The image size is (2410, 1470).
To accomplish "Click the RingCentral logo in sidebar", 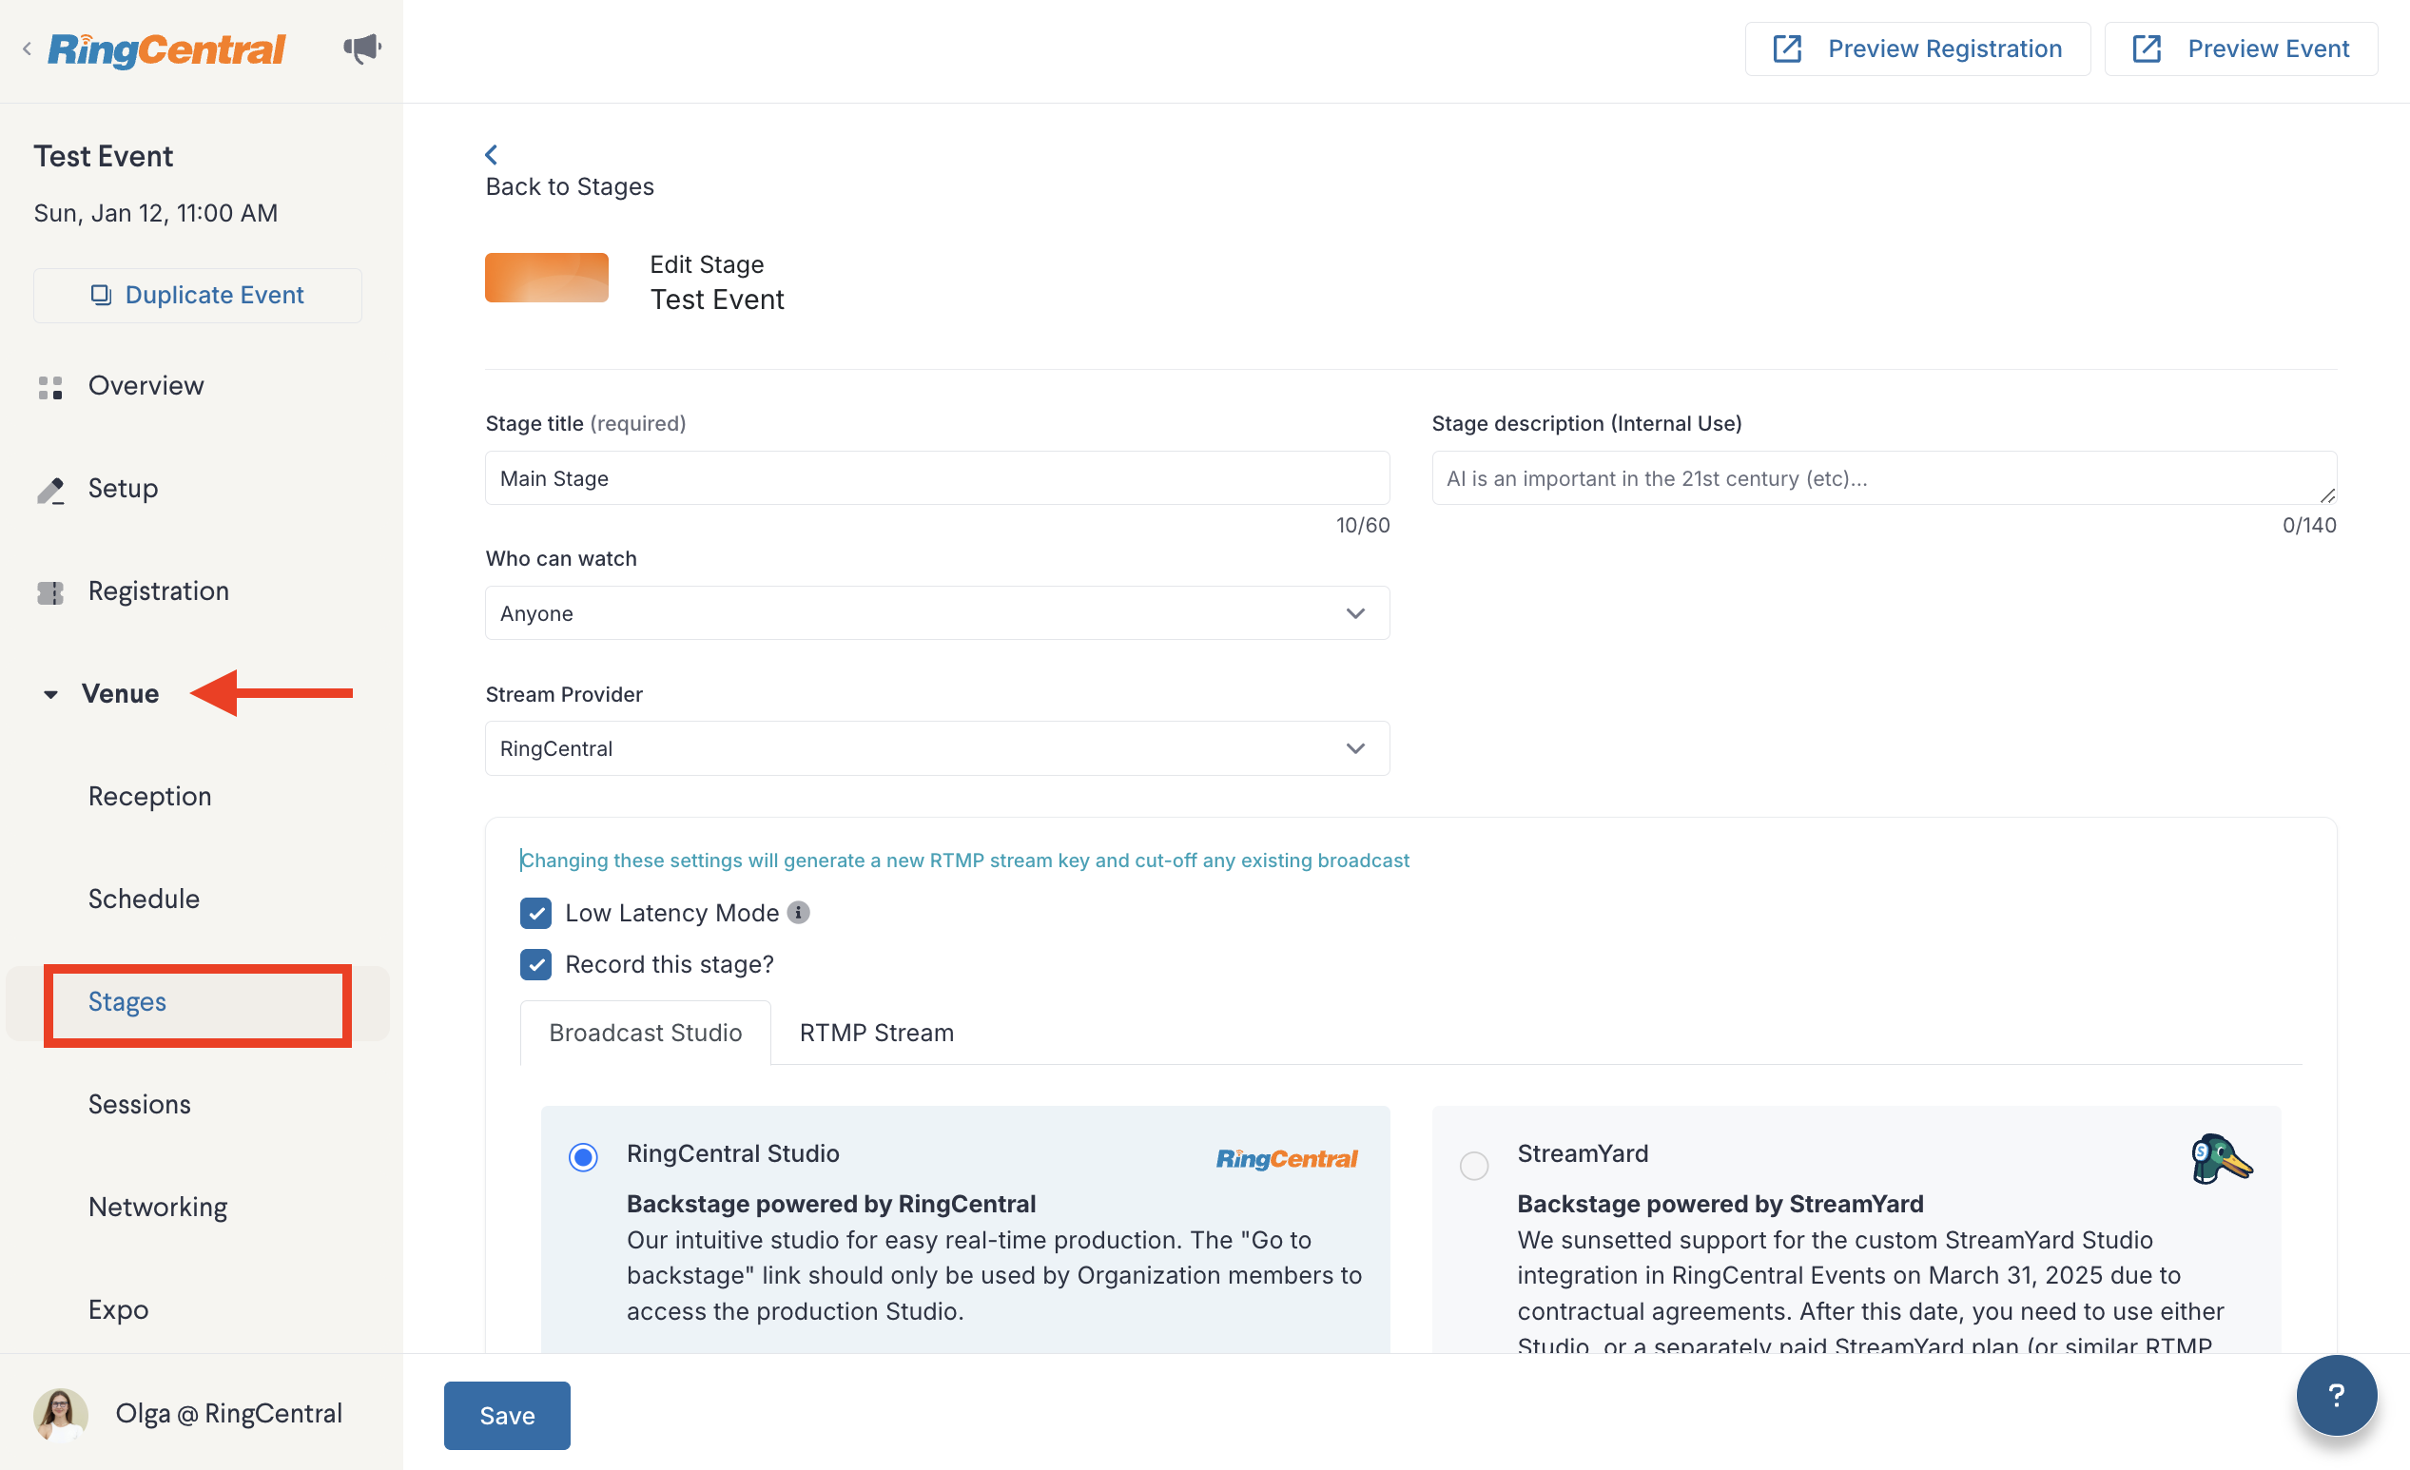I will pos(166,48).
